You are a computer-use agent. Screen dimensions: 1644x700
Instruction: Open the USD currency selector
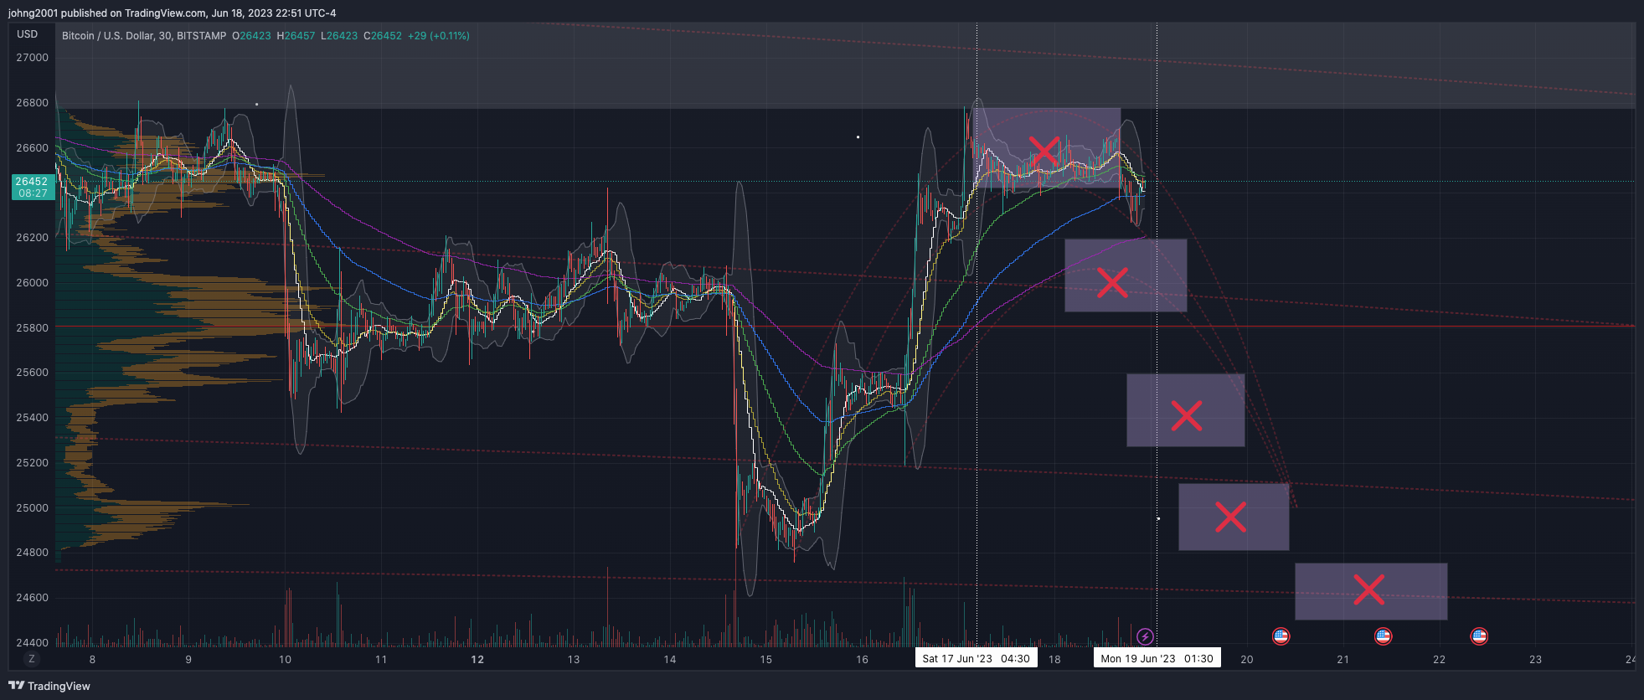pos(28,34)
